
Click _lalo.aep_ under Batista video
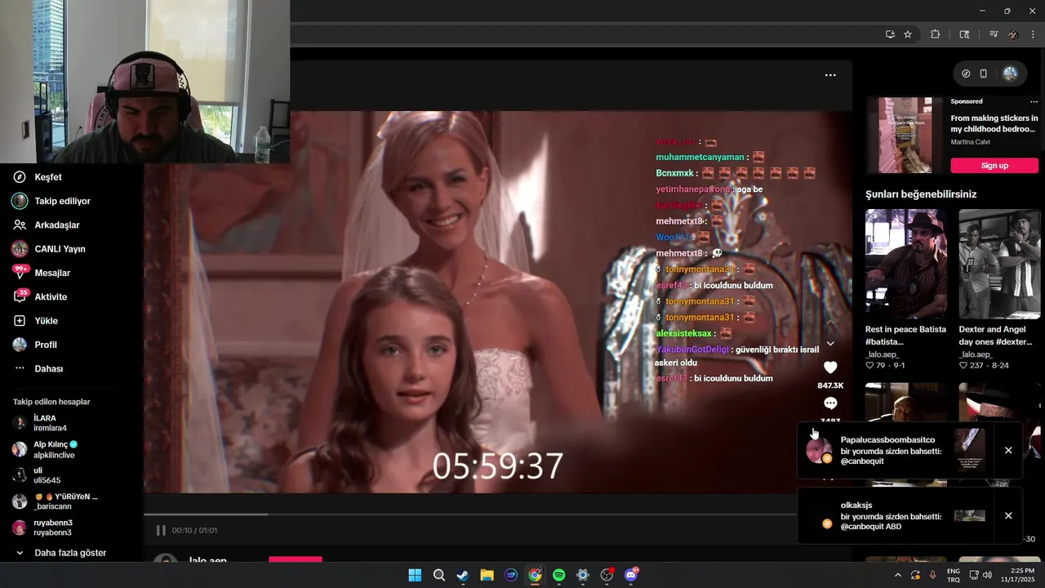tap(883, 354)
